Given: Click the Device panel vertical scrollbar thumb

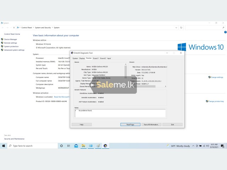Looking at the screenshot, I should click(x=126, y=72).
